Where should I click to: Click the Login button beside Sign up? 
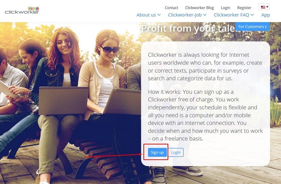pyautogui.click(x=176, y=152)
